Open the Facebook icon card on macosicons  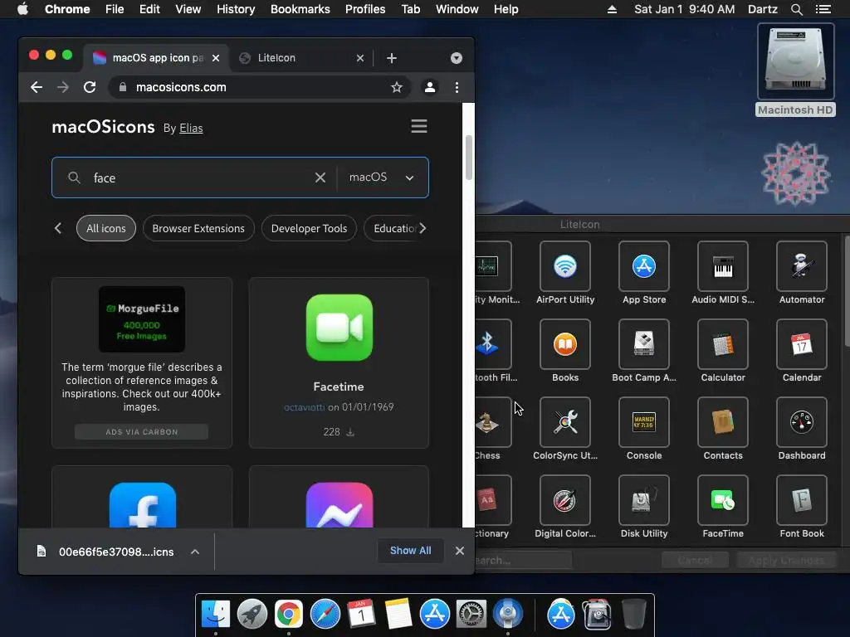coord(142,497)
